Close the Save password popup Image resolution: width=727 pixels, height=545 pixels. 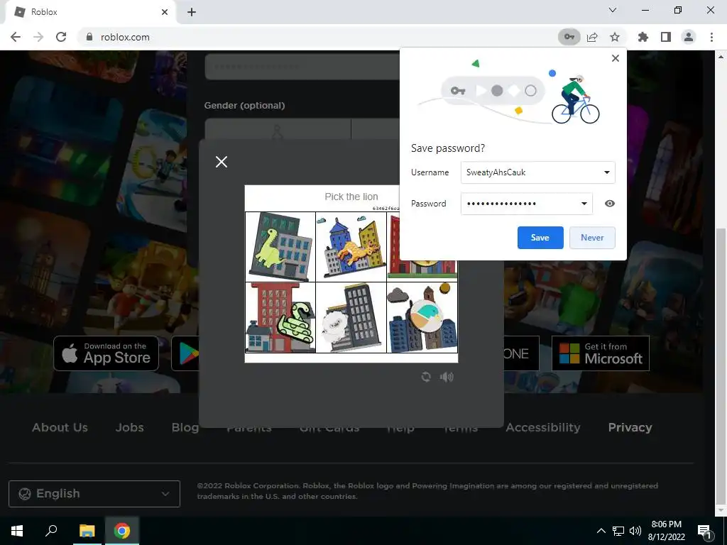(616, 58)
